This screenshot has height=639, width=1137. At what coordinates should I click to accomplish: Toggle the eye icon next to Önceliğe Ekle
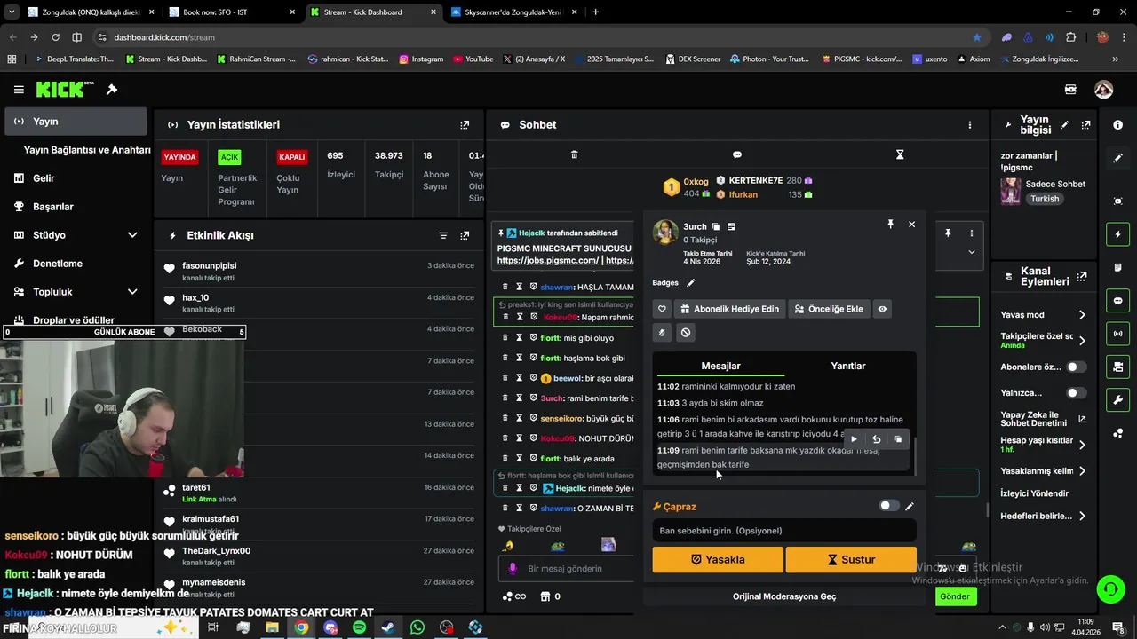[882, 309]
